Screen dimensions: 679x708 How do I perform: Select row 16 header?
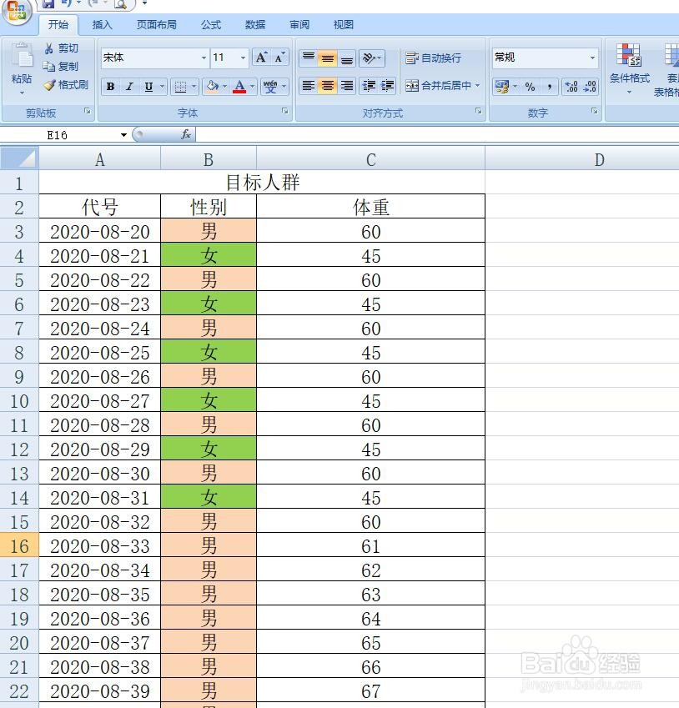19,546
